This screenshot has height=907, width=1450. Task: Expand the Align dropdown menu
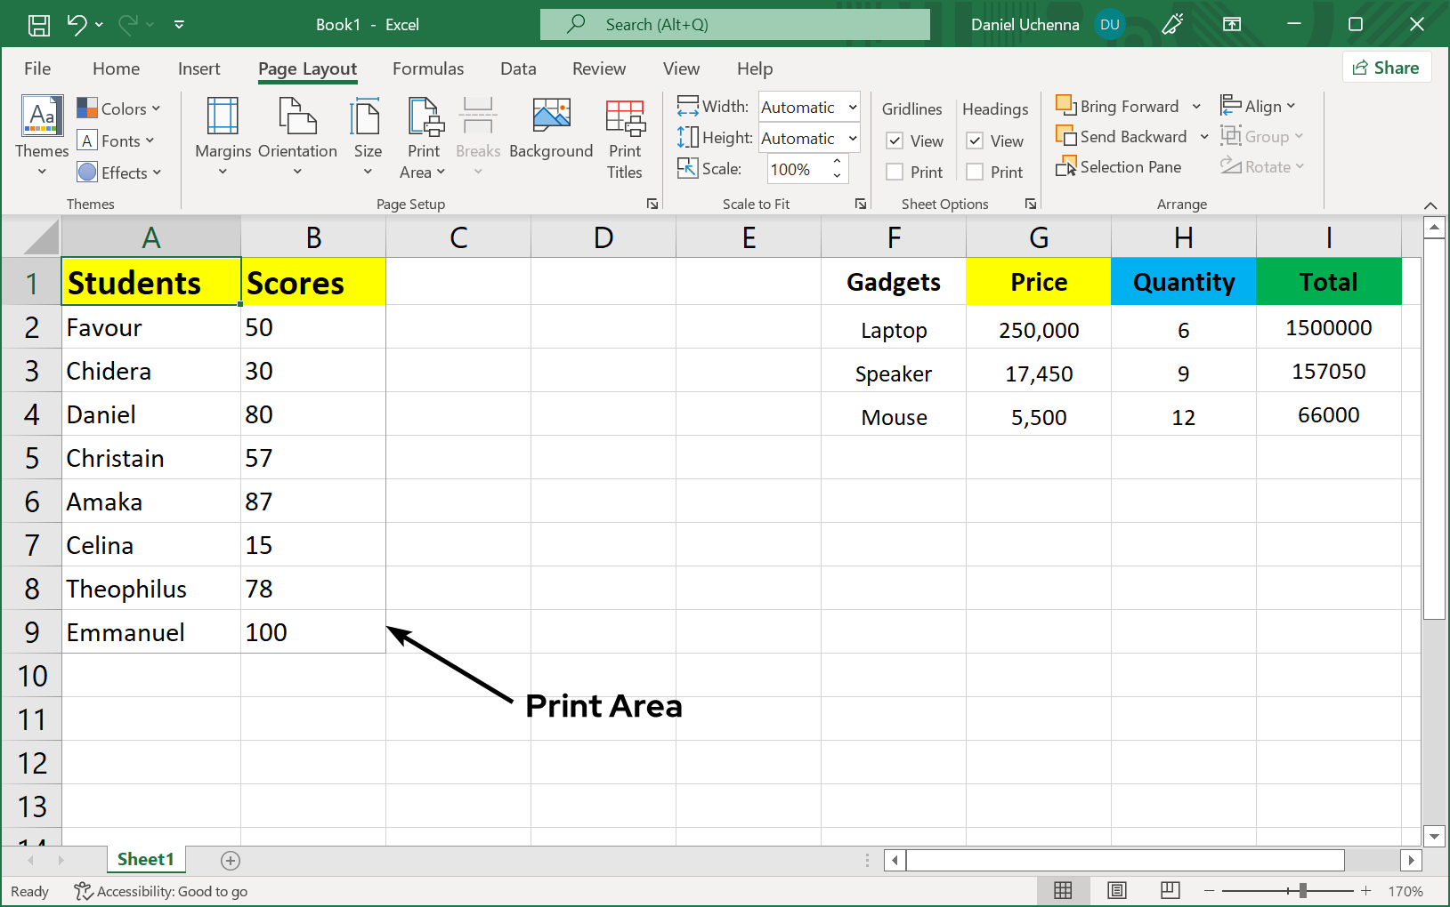coord(1258,107)
